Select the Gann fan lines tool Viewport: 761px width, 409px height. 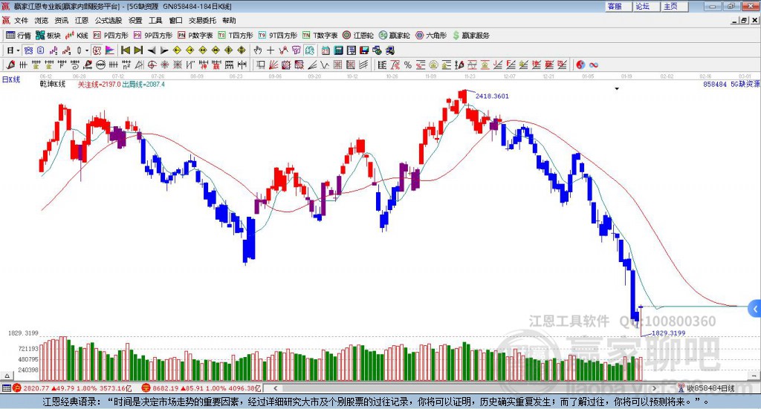click(x=273, y=65)
